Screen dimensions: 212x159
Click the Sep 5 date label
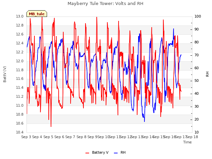48,137
